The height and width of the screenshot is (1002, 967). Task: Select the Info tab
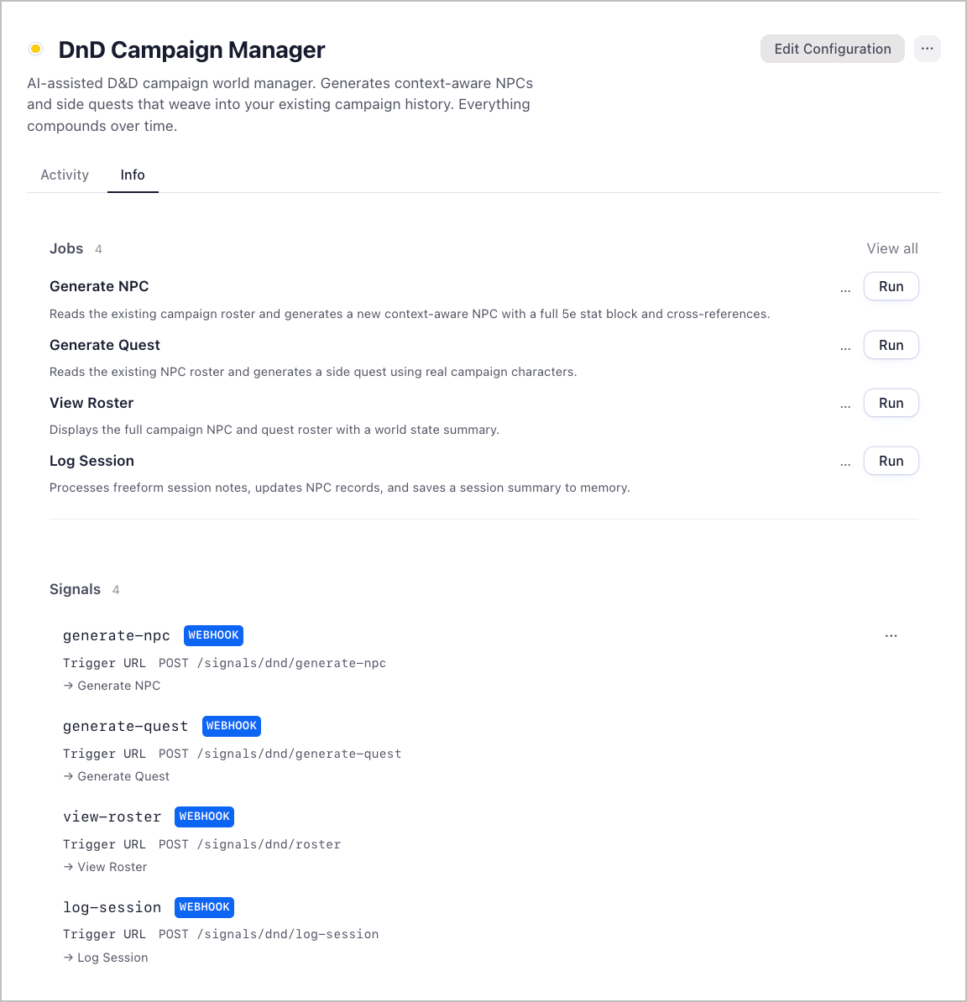click(133, 175)
